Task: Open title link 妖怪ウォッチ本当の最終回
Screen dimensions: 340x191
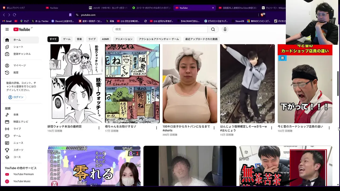Action: [65, 127]
